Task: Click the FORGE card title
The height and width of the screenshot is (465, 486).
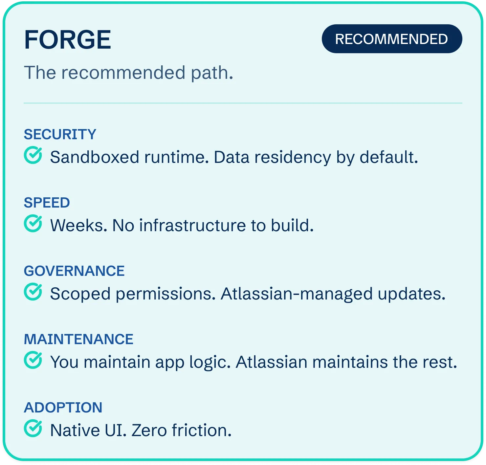Action: (68, 40)
